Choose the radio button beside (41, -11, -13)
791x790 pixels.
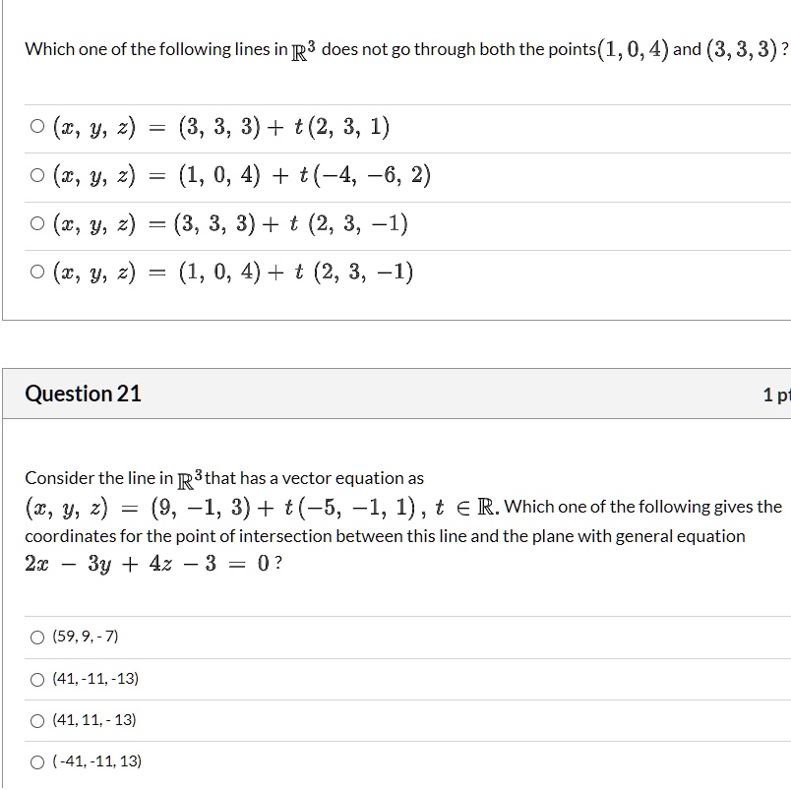pos(37,680)
